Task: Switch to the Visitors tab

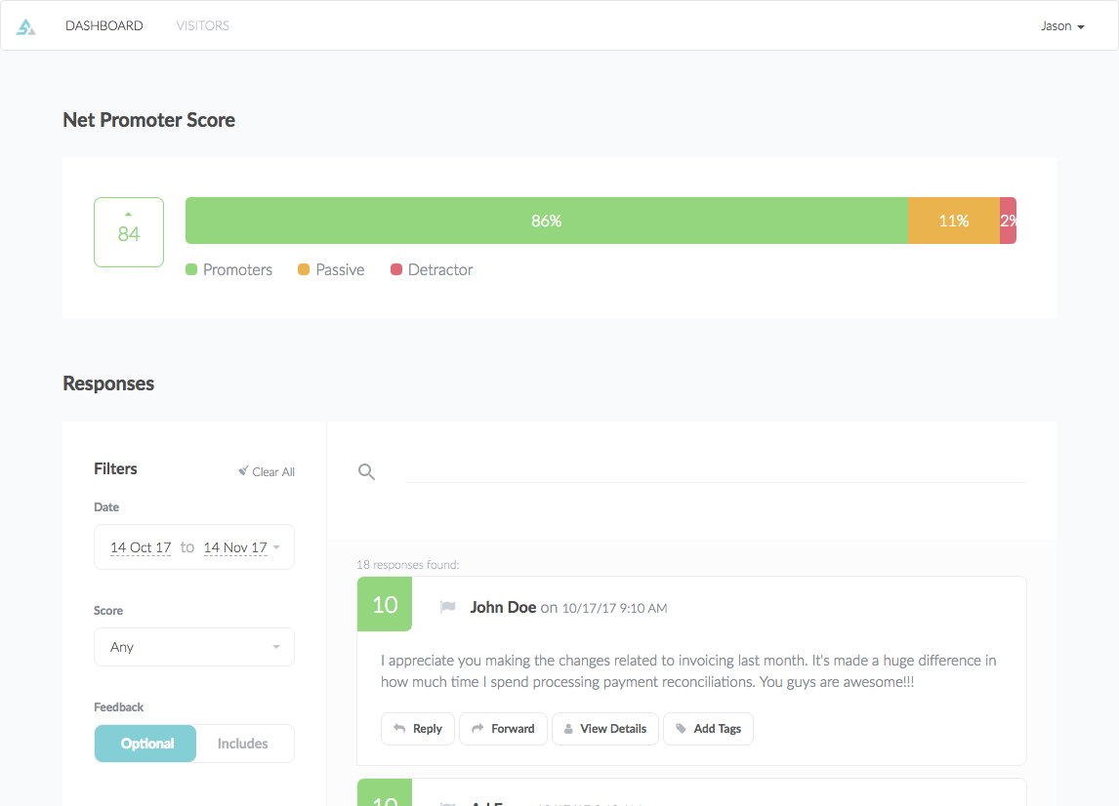Action: [x=203, y=25]
